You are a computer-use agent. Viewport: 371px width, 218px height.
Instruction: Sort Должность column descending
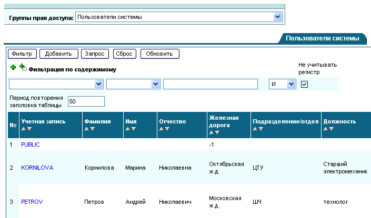(332, 129)
